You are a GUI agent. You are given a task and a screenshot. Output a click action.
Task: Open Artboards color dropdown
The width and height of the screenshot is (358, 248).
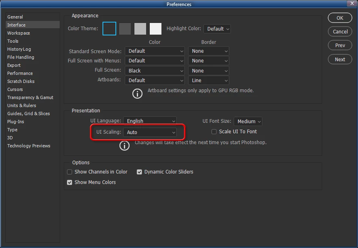coord(155,81)
